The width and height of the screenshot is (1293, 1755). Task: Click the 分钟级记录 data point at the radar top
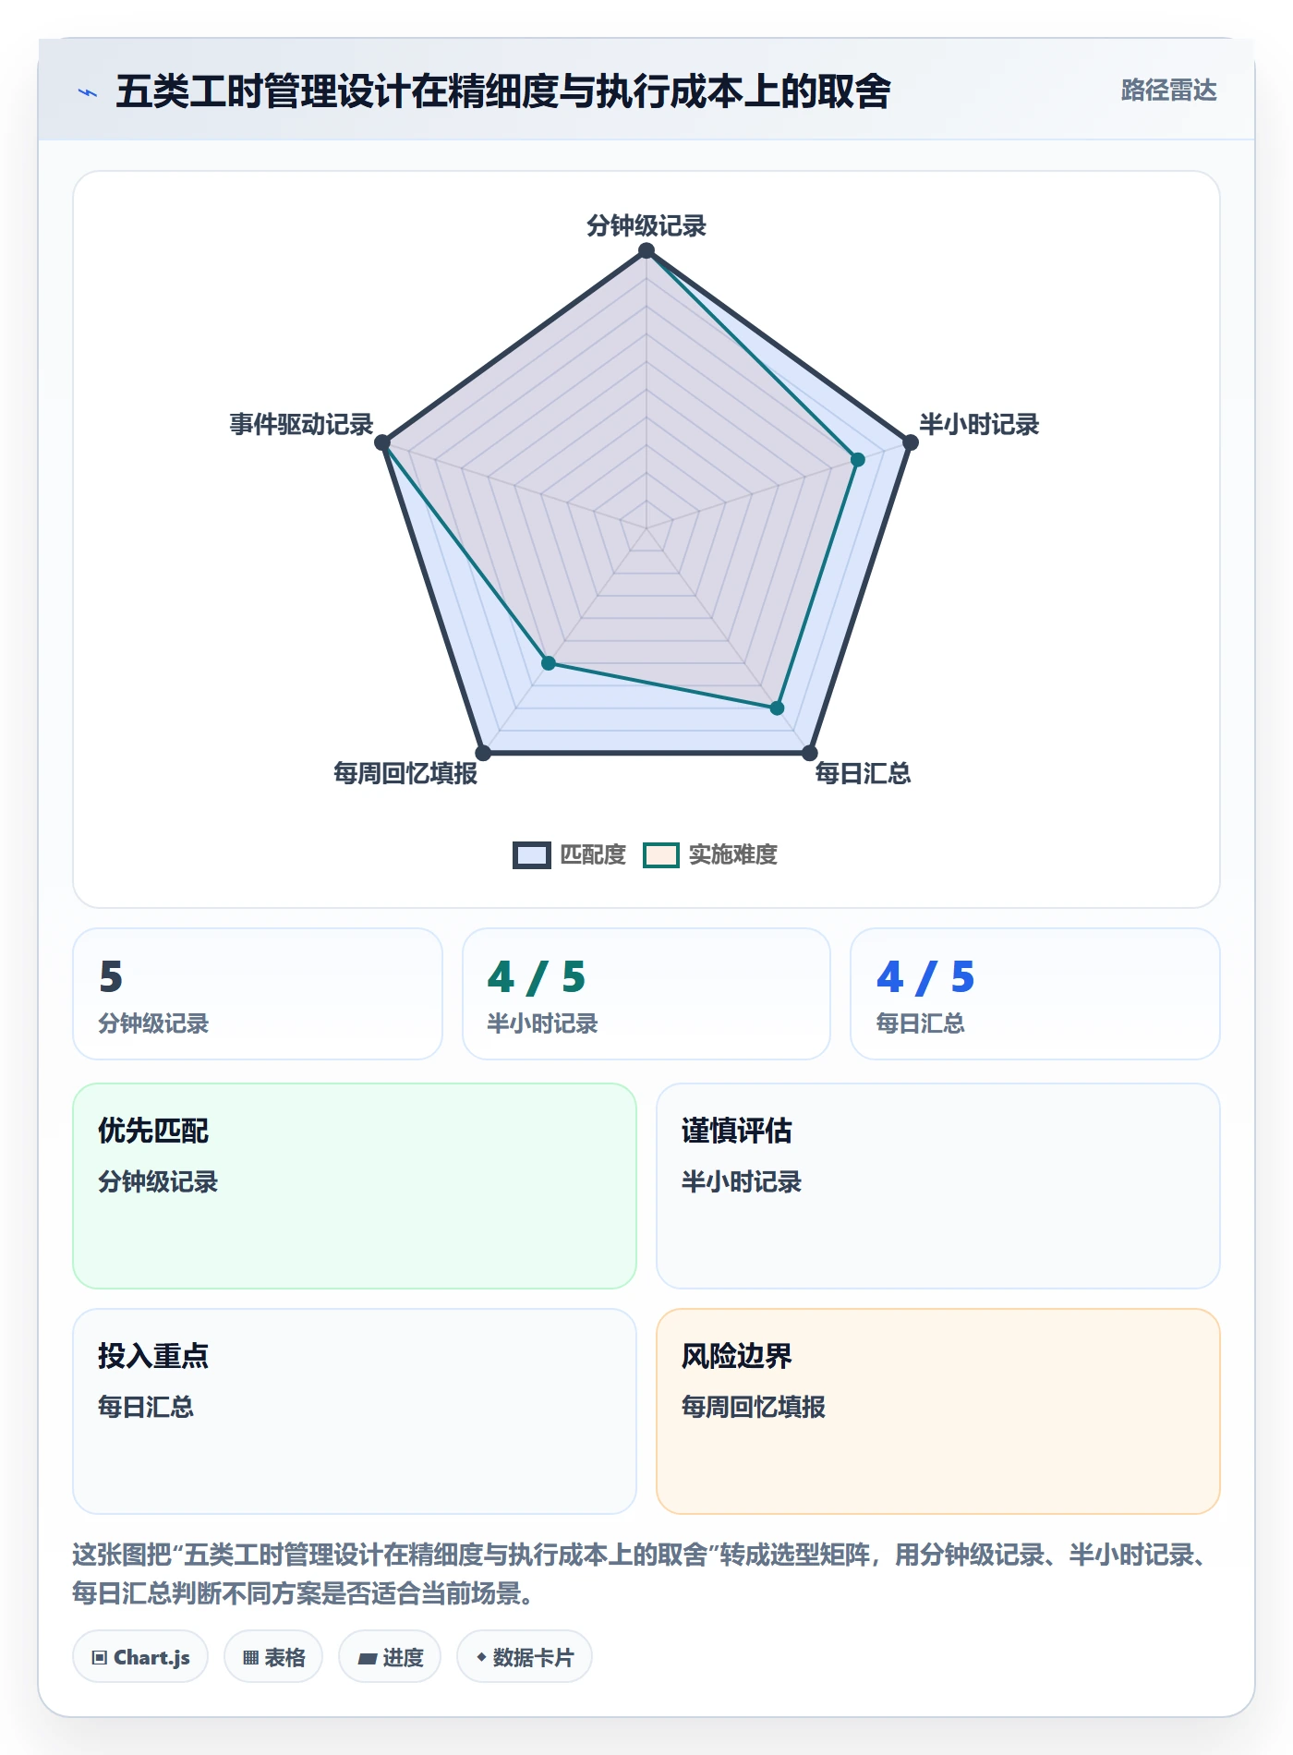(x=646, y=250)
